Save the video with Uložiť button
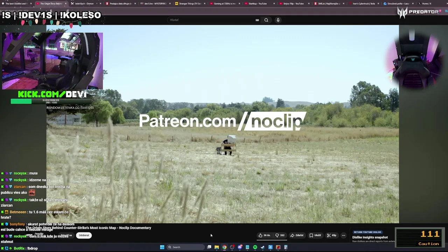This screenshot has height=252, width=448. click(x=315, y=235)
